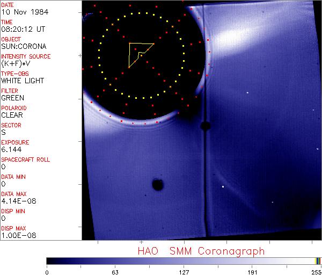
Task: Click the CLEAR polaroid value
Action: (12, 115)
